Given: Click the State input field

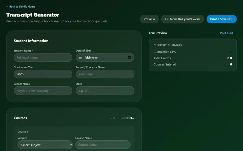Looking at the screenshot, I should pyautogui.click(x=105, y=91).
